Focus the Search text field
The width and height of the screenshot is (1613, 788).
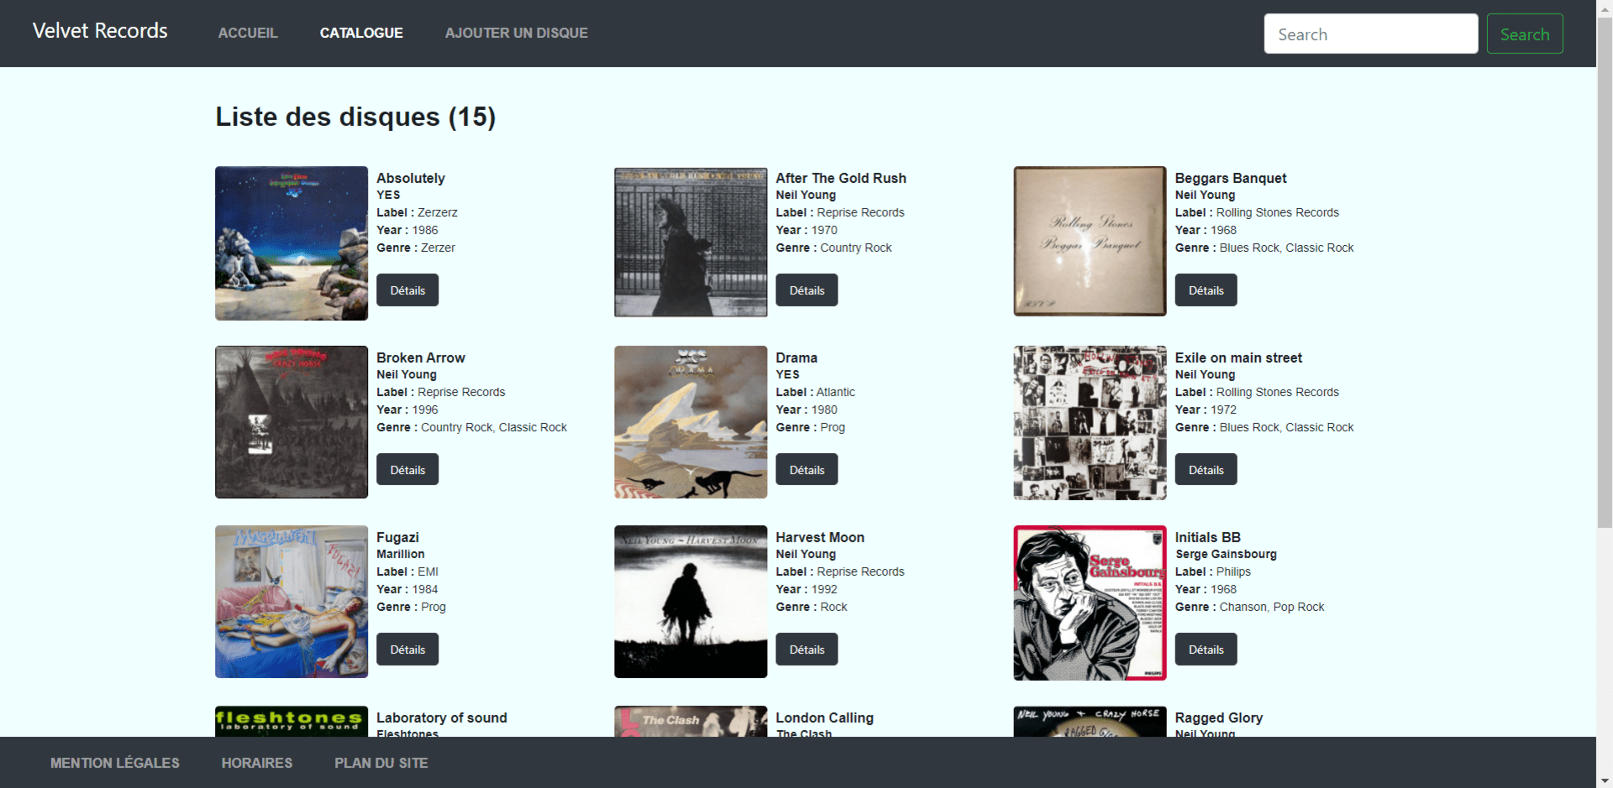coord(1371,34)
